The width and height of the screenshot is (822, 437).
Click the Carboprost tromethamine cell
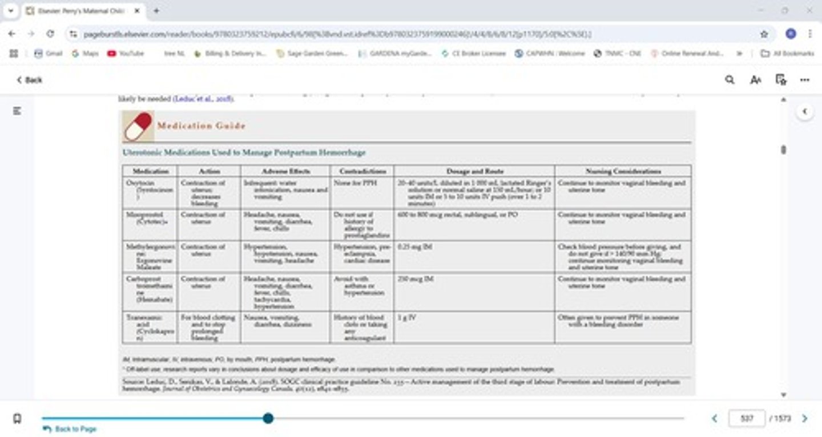point(150,292)
